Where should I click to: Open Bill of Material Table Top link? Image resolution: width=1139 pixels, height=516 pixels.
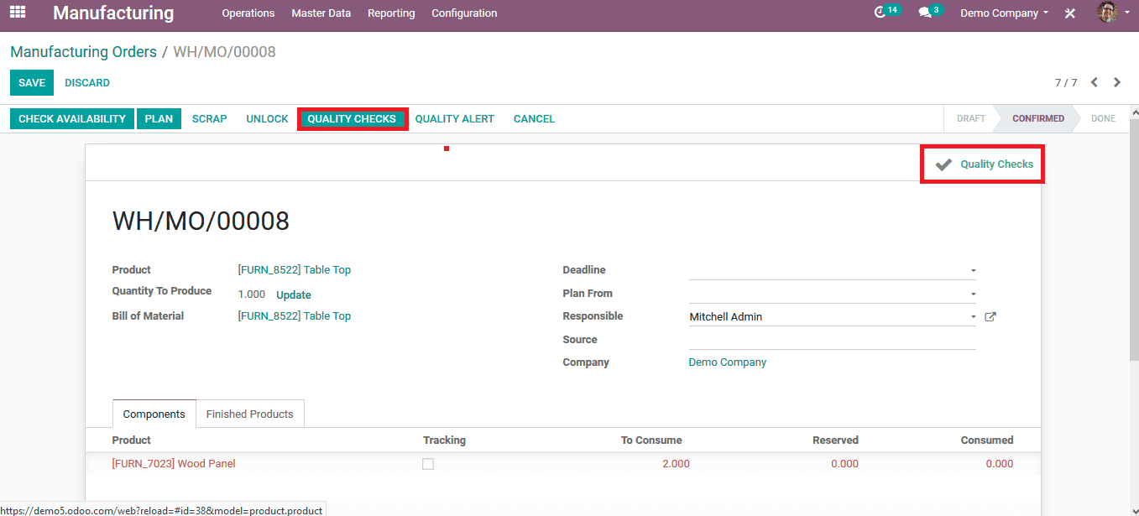pyautogui.click(x=295, y=316)
